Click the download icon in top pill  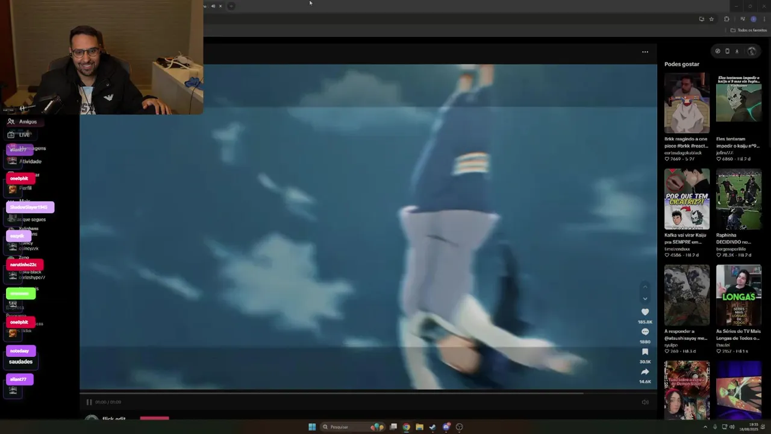(x=737, y=51)
